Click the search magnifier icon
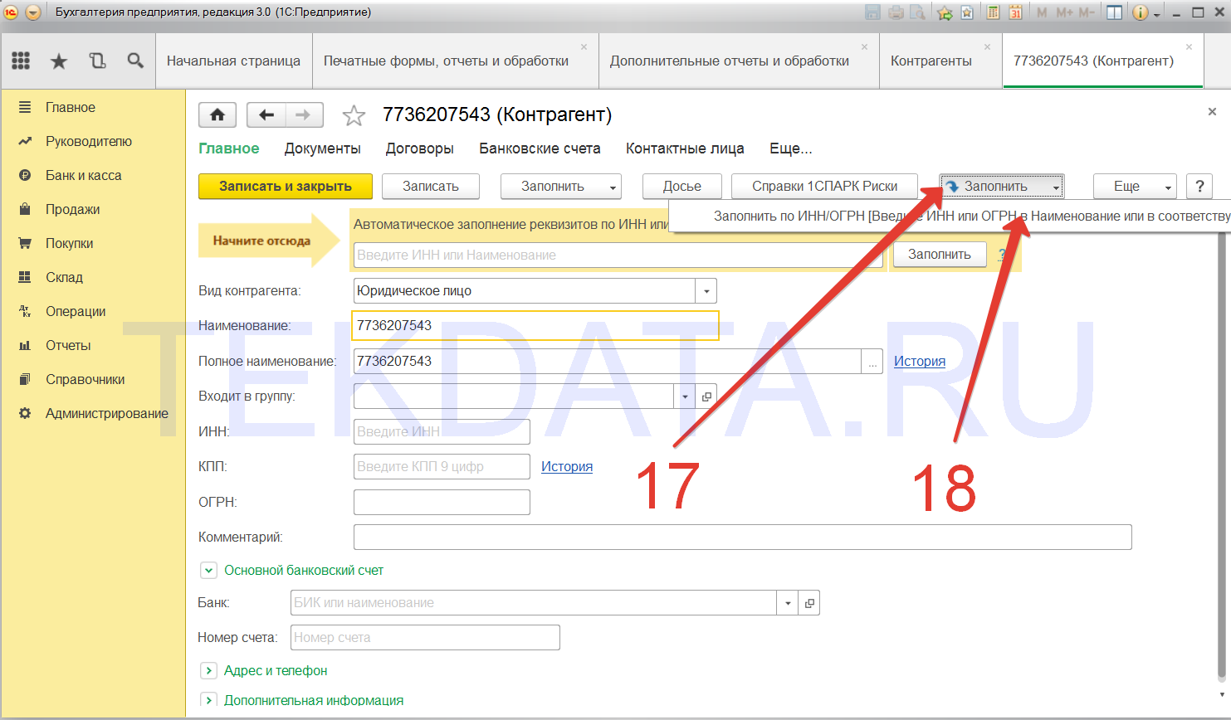Viewport: 1231px width, 720px height. 135,61
